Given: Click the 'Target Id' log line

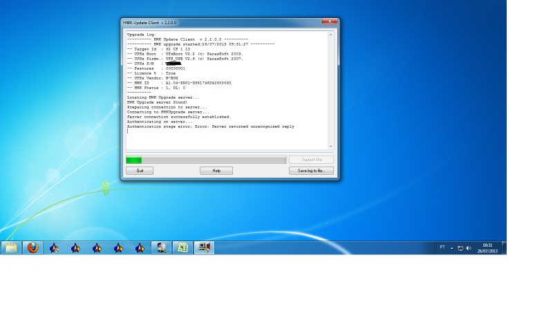Looking at the screenshot, I should [158, 49].
